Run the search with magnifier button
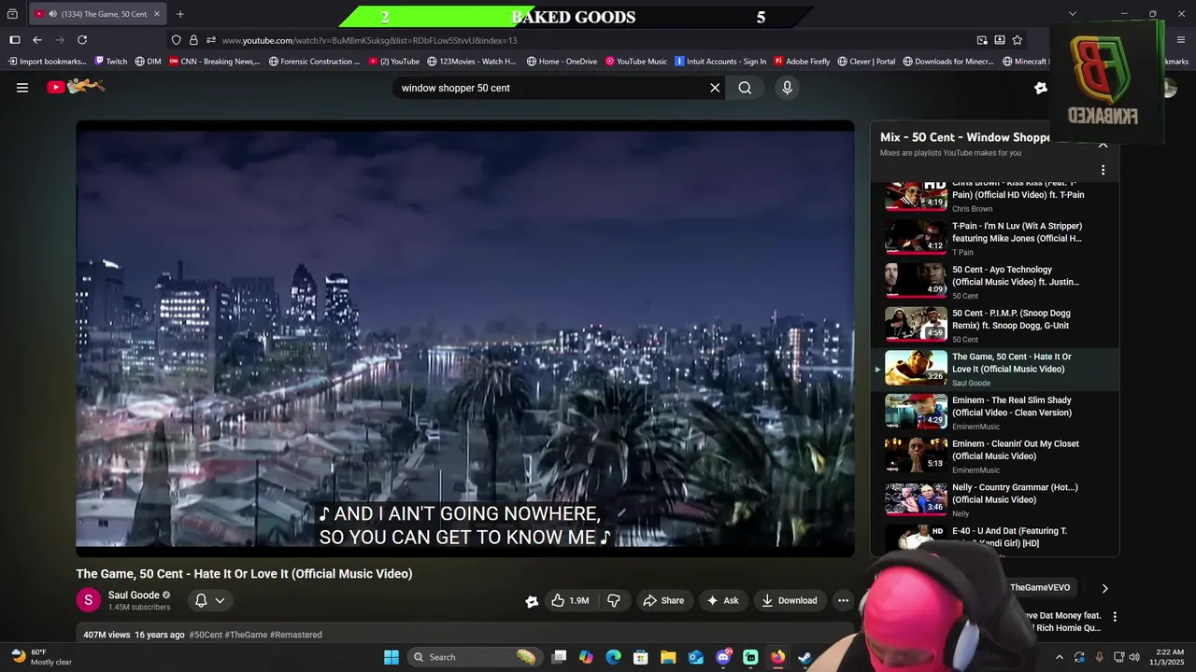 tap(745, 88)
